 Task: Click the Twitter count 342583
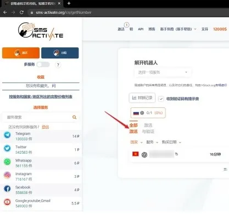[x=24, y=153]
